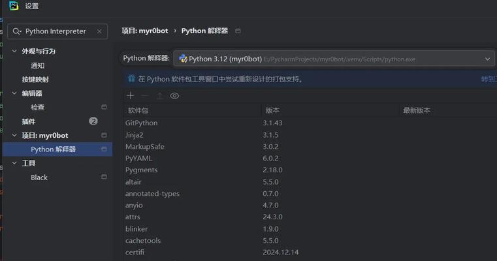Collapse the 外观与行为 section
Image resolution: width=497 pixels, height=261 pixels.
pos(14,51)
